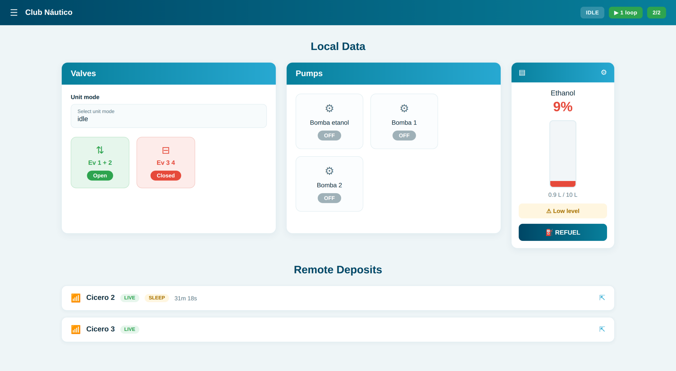Toggle the Ev 1 + 2 Open state
Image resolution: width=676 pixels, height=371 pixels.
point(100,175)
